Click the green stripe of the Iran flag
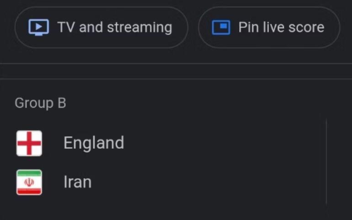This screenshot has height=220, width=352. (x=29, y=173)
